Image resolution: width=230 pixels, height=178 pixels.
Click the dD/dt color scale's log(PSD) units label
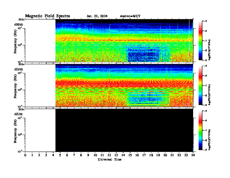209,95
